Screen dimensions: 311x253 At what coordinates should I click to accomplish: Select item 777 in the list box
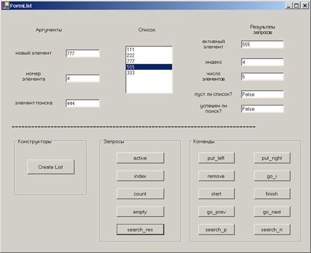tap(149, 61)
